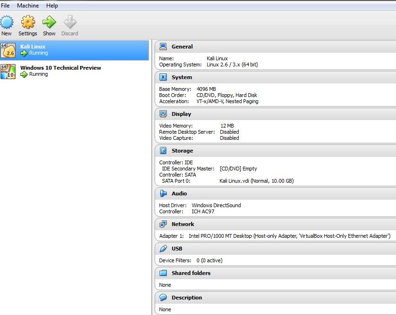The image size is (396, 315).
Task: Click the Network section title
Action: 183,224
